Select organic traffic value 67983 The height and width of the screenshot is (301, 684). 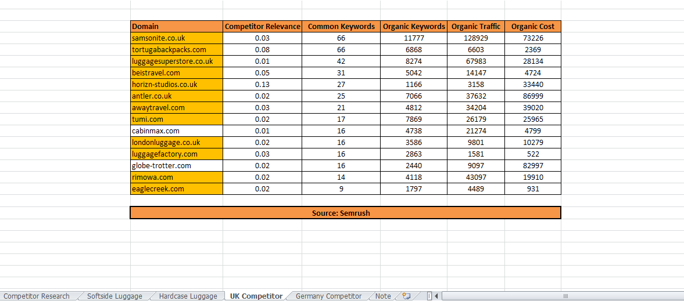tap(476, 61)
